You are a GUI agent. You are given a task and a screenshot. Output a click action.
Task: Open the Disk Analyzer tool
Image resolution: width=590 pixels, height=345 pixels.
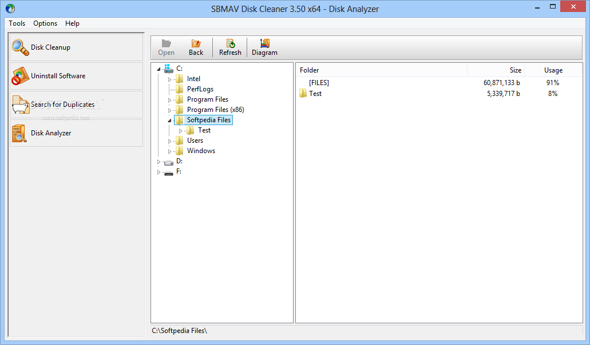(x=76, y=133)
